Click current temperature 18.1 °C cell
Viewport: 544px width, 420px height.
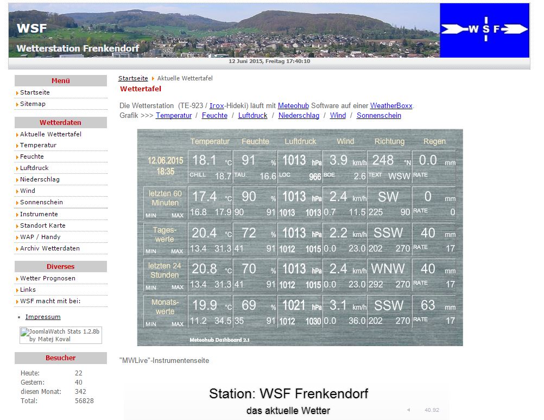point(210,167)
